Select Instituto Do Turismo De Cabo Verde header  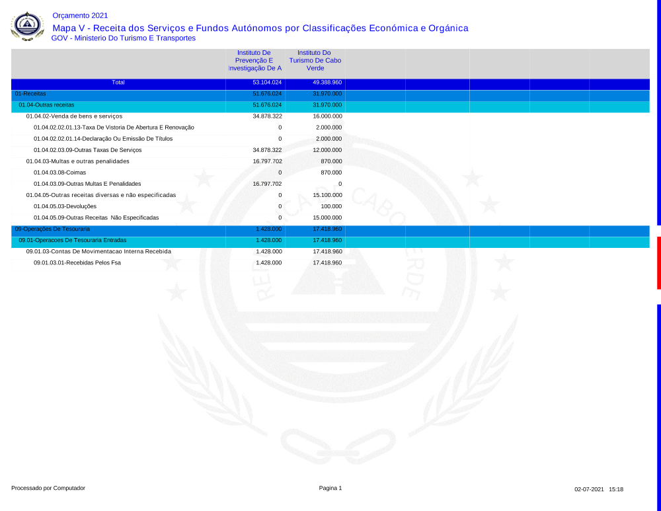[315, 60]
